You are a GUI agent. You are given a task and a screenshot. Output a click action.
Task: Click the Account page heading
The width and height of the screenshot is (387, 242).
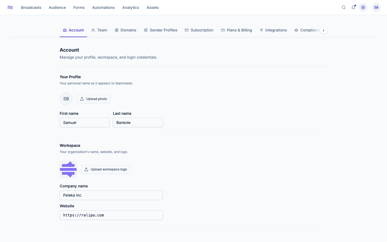click(69, 50)
